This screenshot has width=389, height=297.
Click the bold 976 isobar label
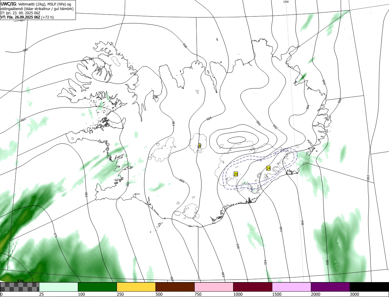[x=20, y=281]
